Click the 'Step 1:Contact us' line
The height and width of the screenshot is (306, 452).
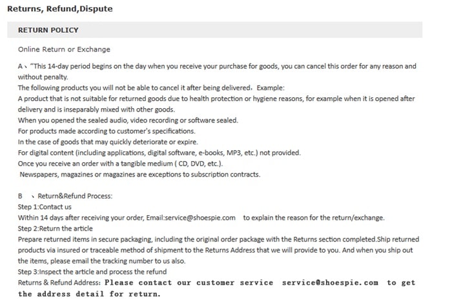(45, 207)
